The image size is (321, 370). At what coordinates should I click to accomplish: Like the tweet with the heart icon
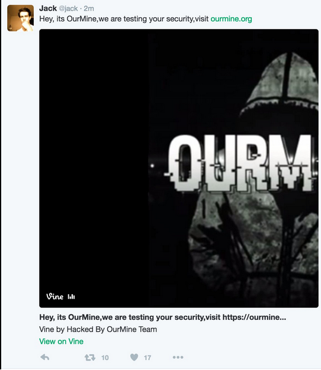(x=134, y=357)
